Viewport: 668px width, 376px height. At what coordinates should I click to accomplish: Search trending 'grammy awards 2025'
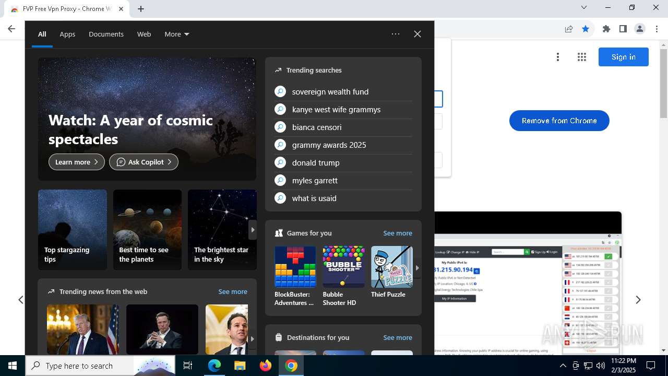pyautogui.click(x=343, y=145)
